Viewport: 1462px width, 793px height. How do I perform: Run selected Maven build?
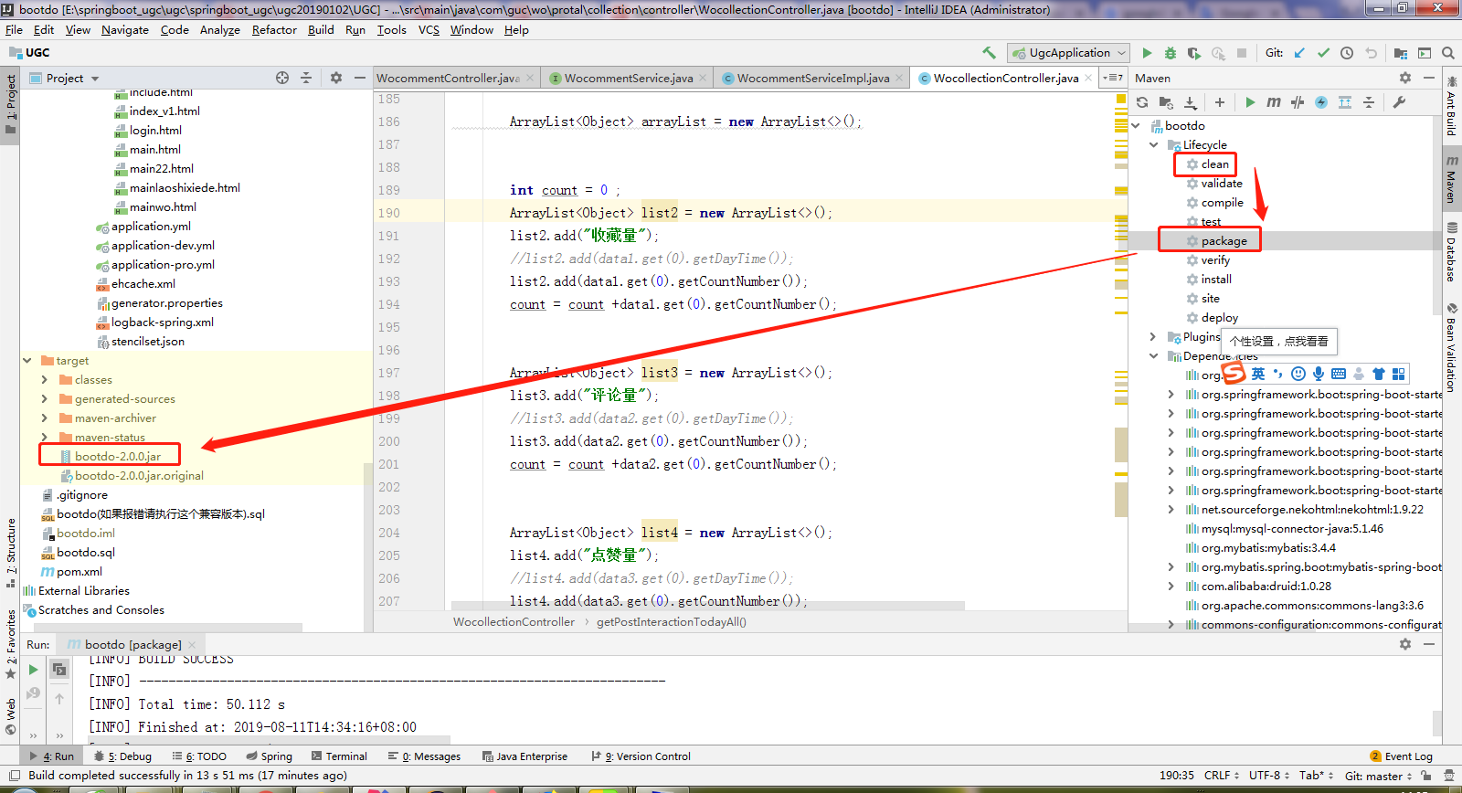click(1250, 102)
